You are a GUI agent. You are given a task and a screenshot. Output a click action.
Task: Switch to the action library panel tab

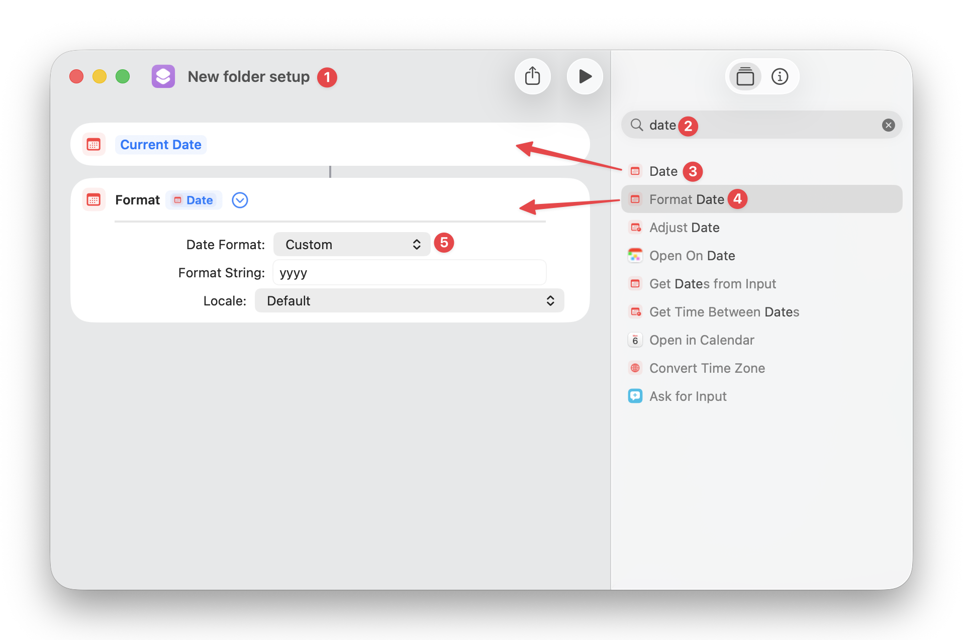745,76
